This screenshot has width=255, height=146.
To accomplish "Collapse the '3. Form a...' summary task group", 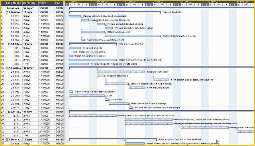I will point(7,140).
